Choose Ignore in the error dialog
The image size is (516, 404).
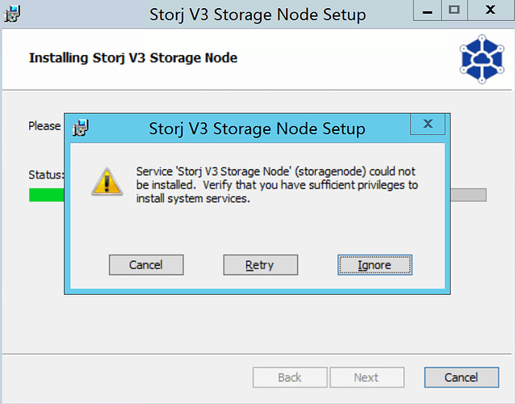coord(375,264)
